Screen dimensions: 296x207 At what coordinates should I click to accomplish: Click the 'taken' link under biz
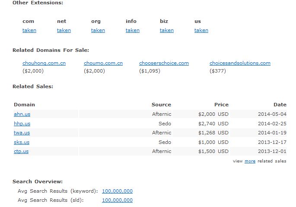click(166, 30)
